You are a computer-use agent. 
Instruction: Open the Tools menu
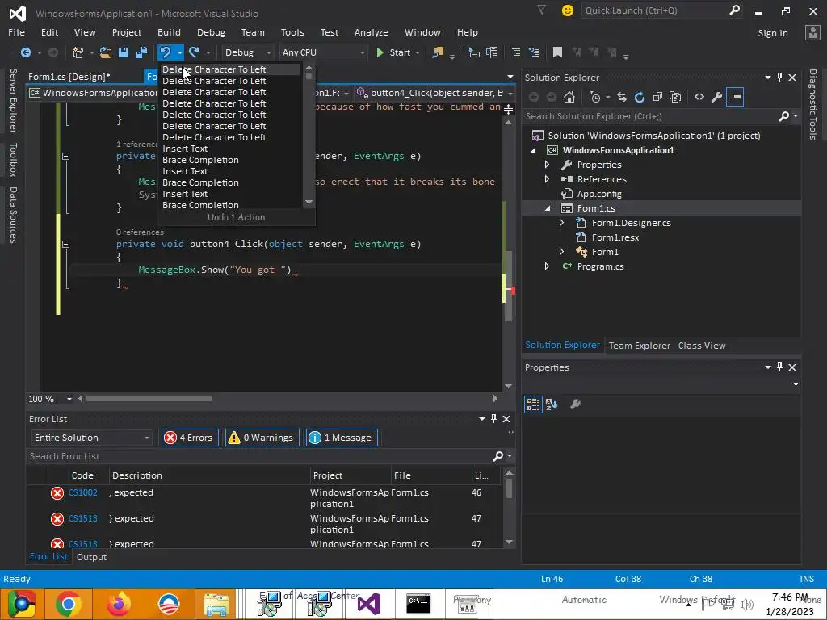coord(292,32)
